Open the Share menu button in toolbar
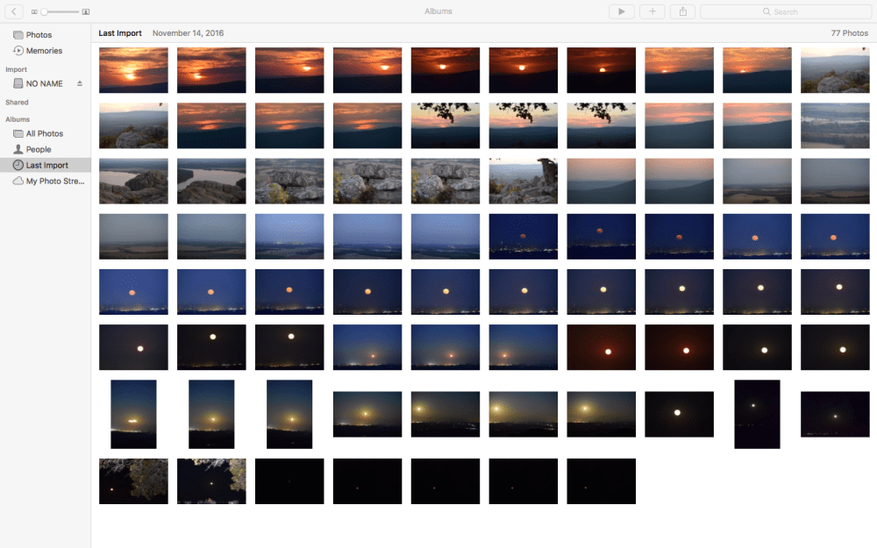Viewport: 877px width, 548px height. pos(682,11)
